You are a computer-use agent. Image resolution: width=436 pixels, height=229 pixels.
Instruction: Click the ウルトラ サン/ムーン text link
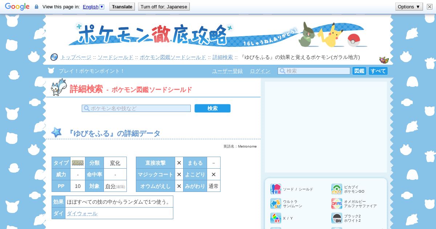[x=292, y=204]
